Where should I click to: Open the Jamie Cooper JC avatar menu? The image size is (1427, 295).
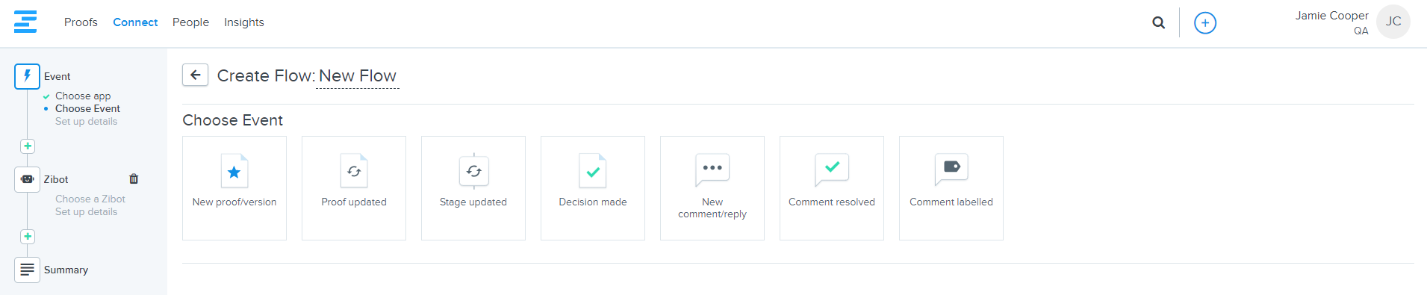[x=1393, y=22]
